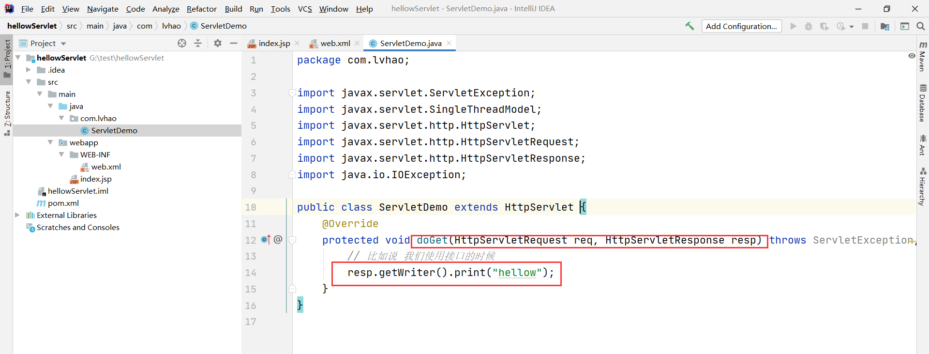Collapse the hellowServlet root folder
Image resolution: width=929 pixels, height=354 pixels.
pyautogui.click(x=18, y=58)
